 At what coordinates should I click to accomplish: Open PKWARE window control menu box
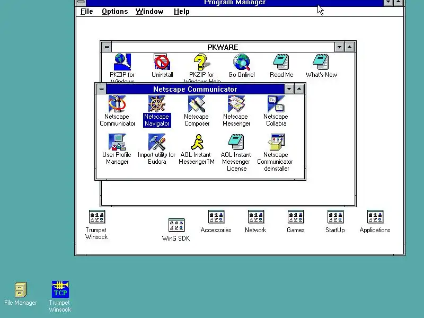click(x=107, y=47)
